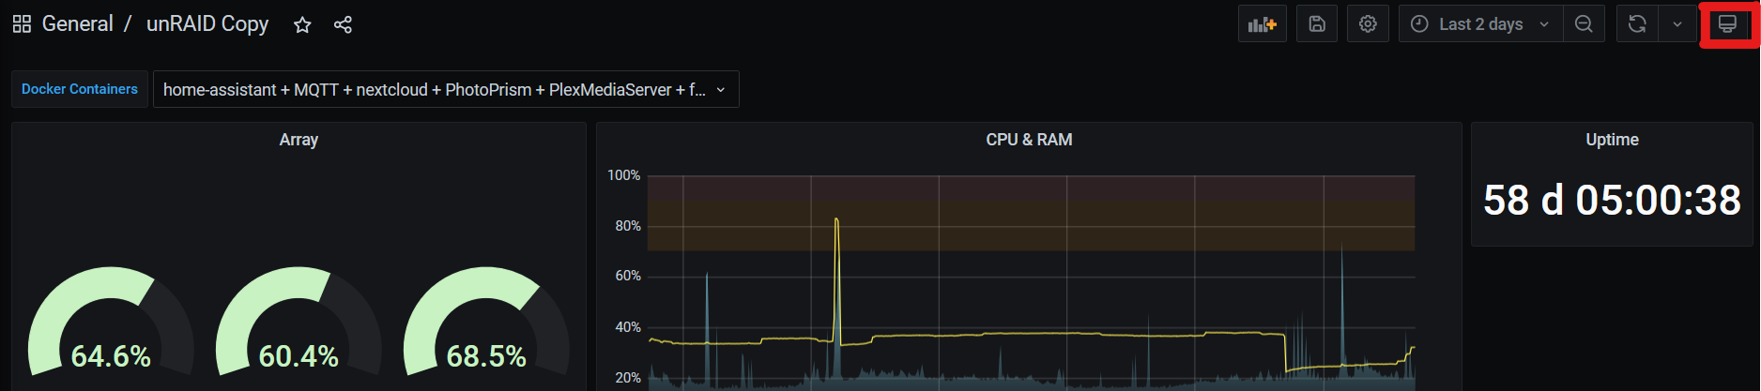Open the dashboards grid icon
This screenshot has height=391, width=1761.
point(22,24)
